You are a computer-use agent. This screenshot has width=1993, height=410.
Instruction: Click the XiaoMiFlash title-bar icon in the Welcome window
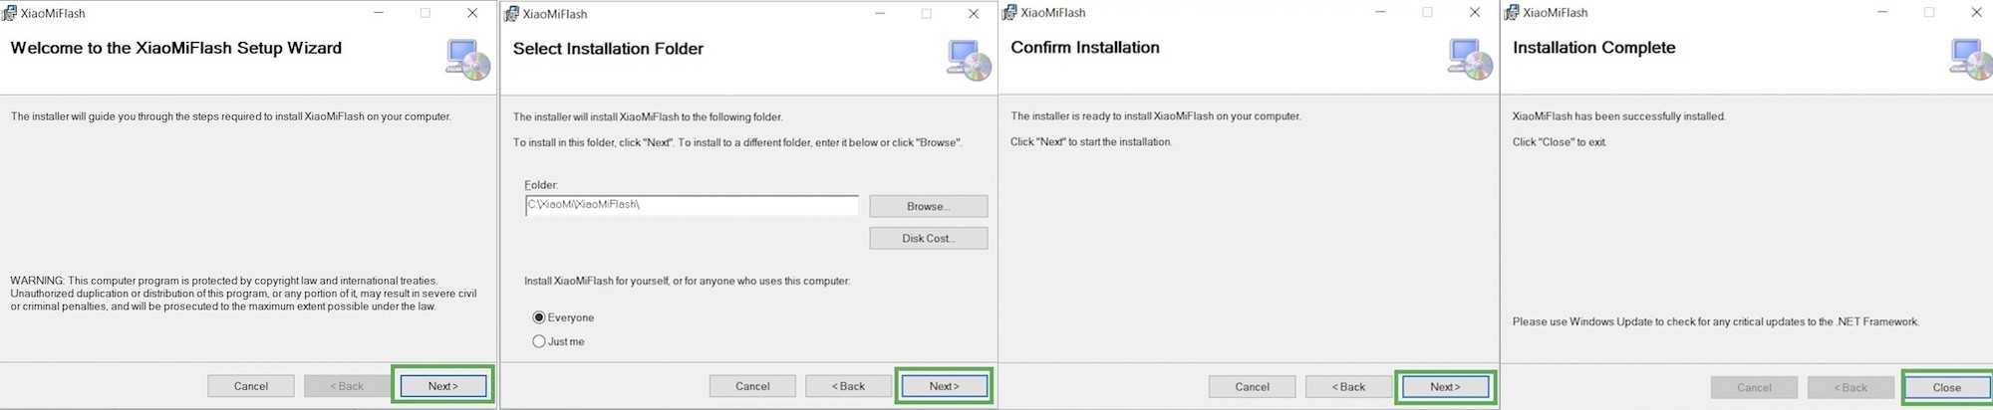(x=10, y=13)
